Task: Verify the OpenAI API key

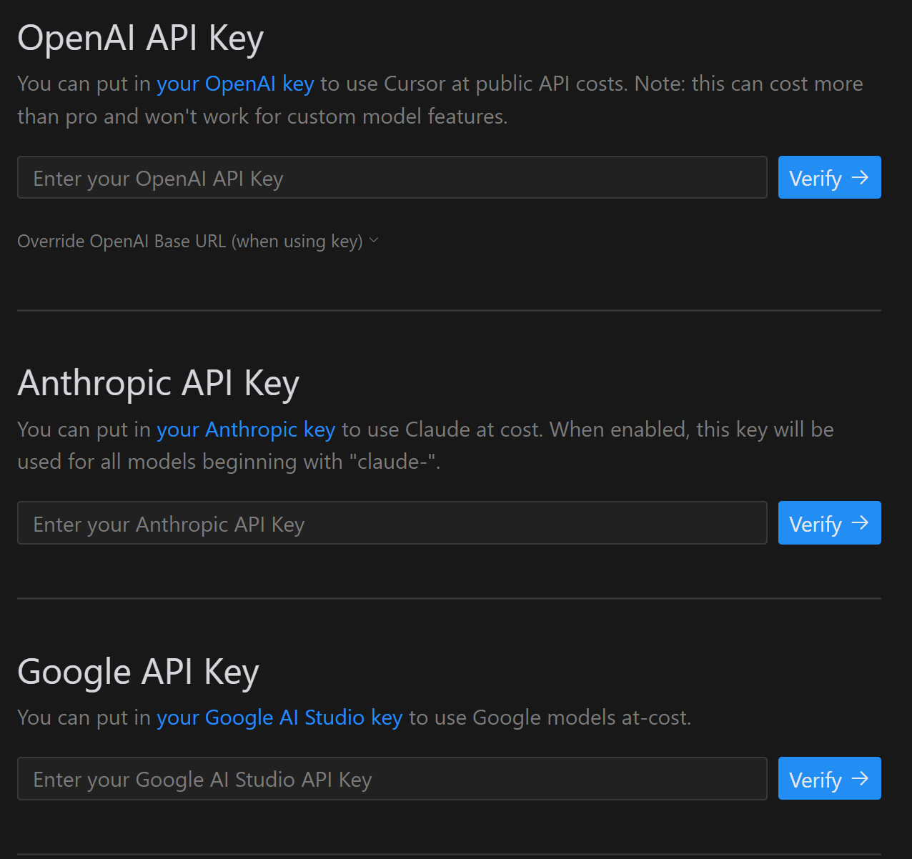Action: coord(829,177)
